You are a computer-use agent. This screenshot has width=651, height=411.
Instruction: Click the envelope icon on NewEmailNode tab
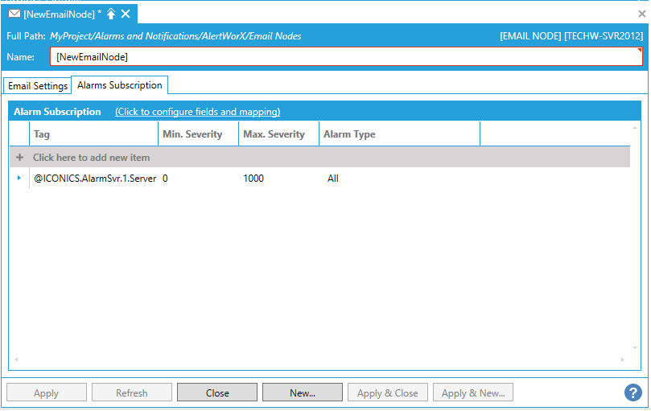[14, 14]
